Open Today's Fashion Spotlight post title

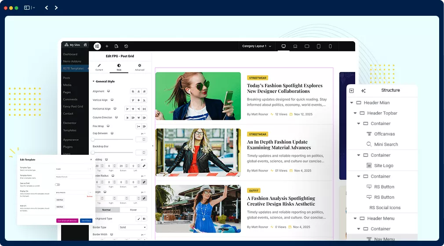click(284, 89)
